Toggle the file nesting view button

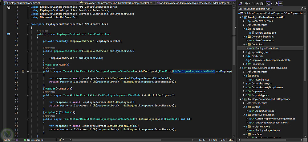268,3
